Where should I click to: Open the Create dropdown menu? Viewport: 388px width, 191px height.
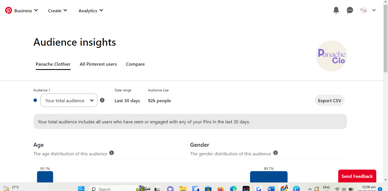coord(58,11)
